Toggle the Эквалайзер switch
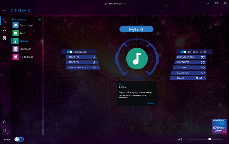The image size is (229, 144). 70,52
